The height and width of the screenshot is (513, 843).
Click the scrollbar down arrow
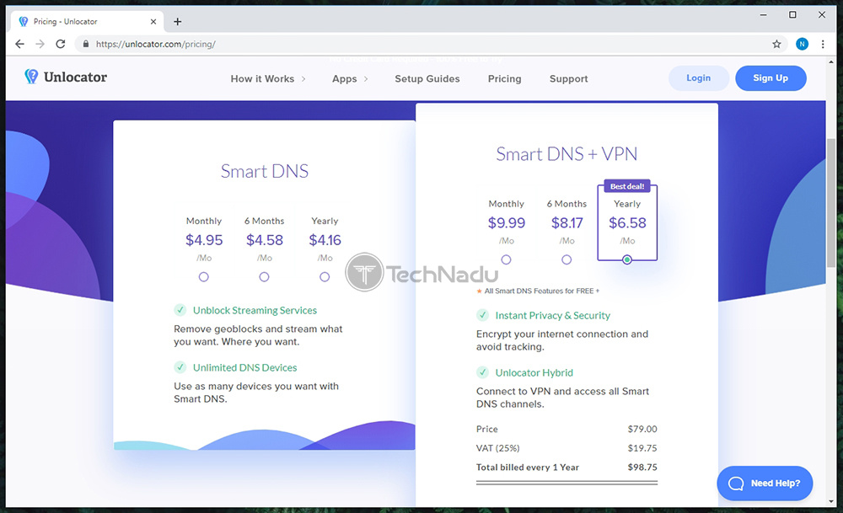click(x=831, y=502)
